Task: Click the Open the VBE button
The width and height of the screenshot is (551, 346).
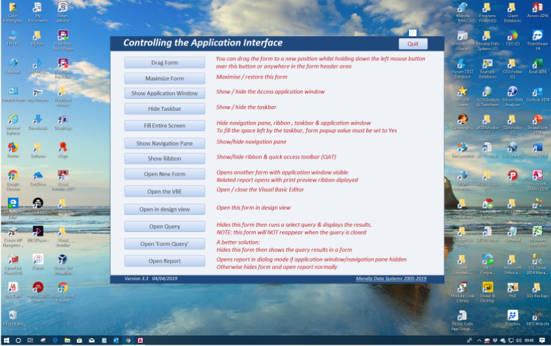Action: [165, 191]
